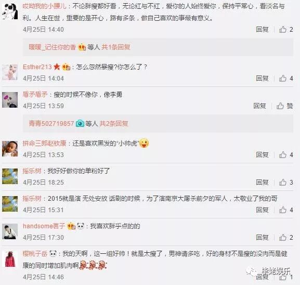Open handsome苔子's avatar thumbnail
The image size is (300, 285).
pyautogui.click(x=10, y=231)
